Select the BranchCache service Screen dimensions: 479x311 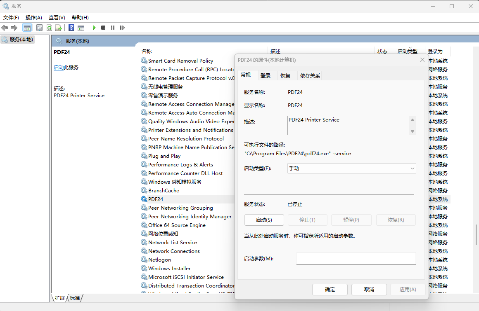pyautogui.click(x=164, y=191)
